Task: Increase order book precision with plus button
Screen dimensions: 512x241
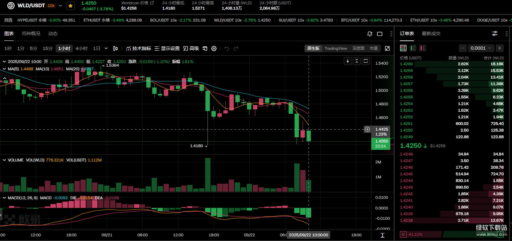Action: point(499,48)
